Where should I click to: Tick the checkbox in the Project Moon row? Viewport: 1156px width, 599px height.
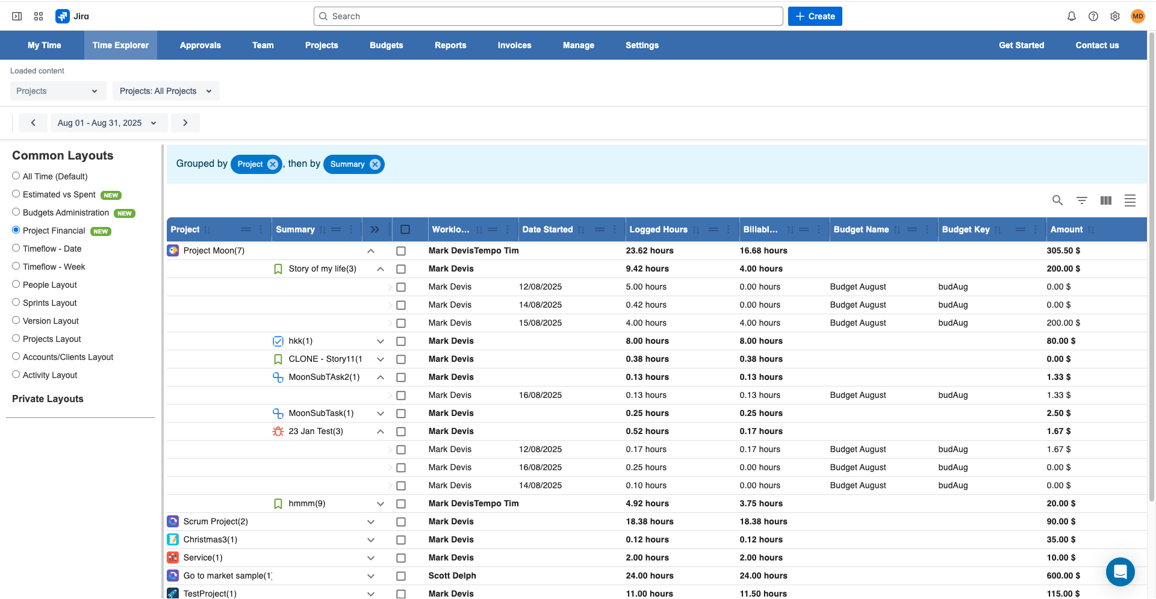[401, 251]
